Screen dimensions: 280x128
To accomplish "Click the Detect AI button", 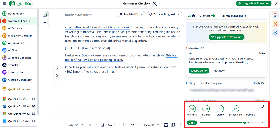I will point(199,70).
